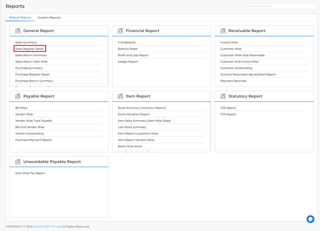Open the Purchase Return Summary report
Screen dimensions: 320x231
click(x=34, y=81)
